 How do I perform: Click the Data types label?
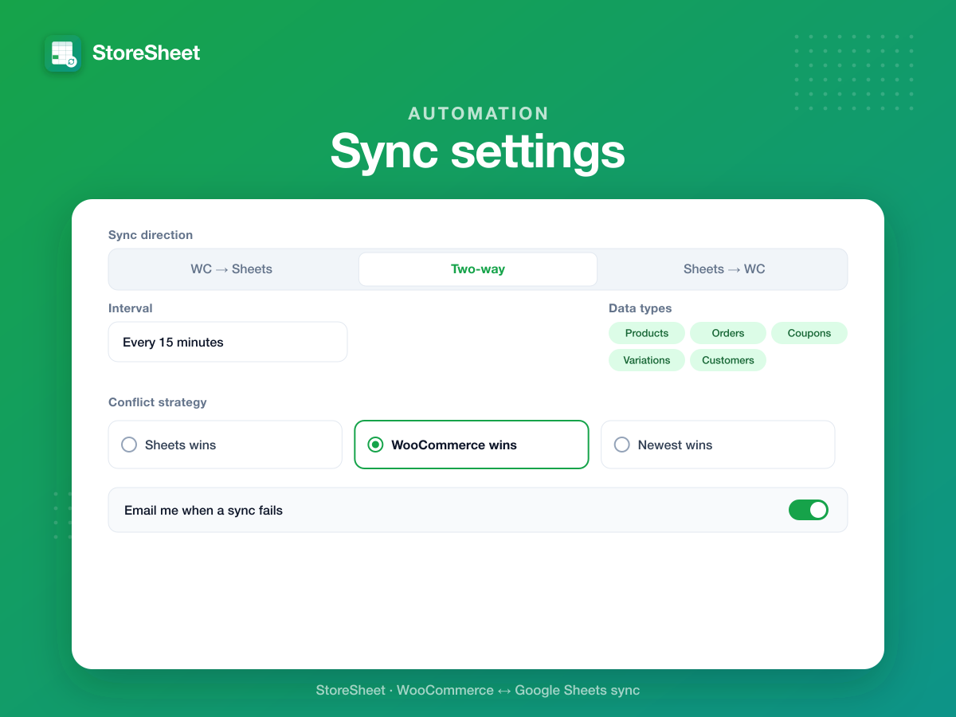click(641, 308)
